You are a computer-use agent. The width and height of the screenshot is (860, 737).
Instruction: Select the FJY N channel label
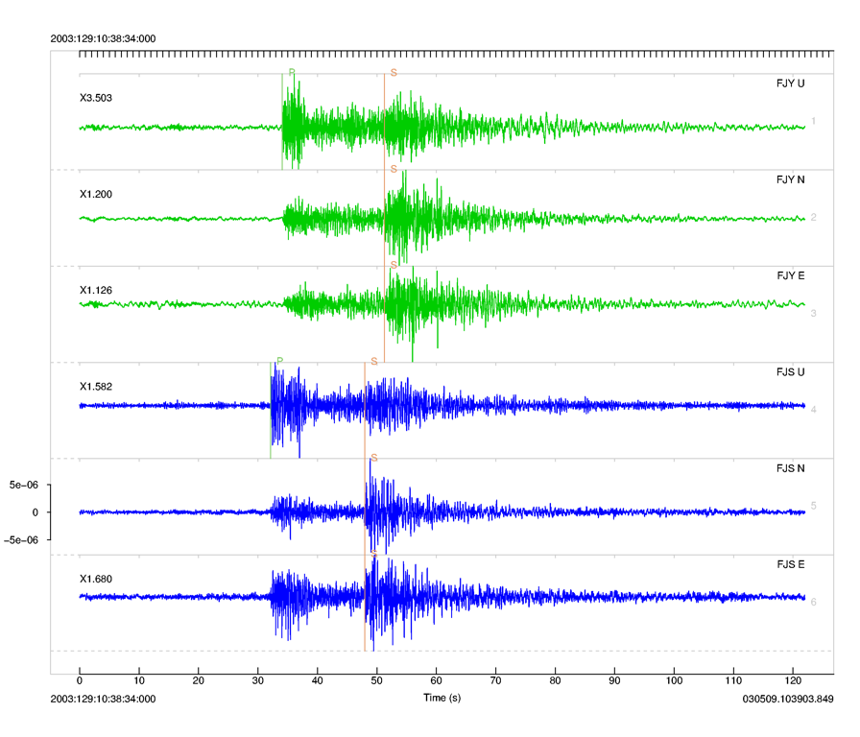click(x=790, y=179)
